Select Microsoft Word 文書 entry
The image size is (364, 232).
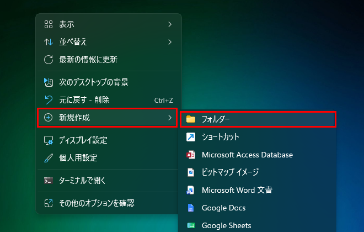click(x=258, y=190)
